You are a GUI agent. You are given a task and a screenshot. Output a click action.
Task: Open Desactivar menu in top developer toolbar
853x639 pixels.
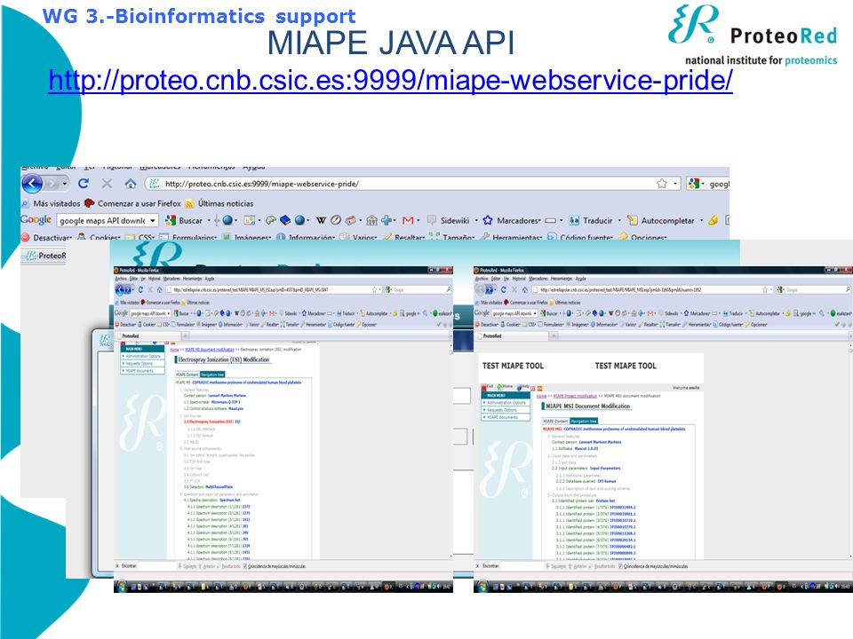pyautogui.click(x=47, y=238)
